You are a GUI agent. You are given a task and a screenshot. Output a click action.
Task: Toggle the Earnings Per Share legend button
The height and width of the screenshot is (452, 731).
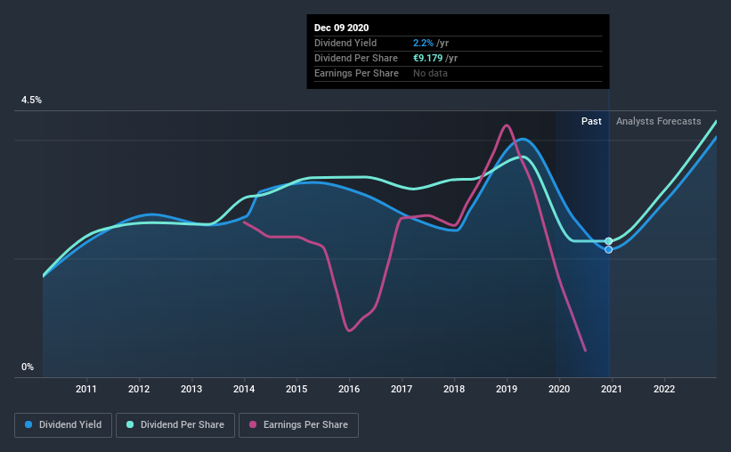[x=298, y=425]
